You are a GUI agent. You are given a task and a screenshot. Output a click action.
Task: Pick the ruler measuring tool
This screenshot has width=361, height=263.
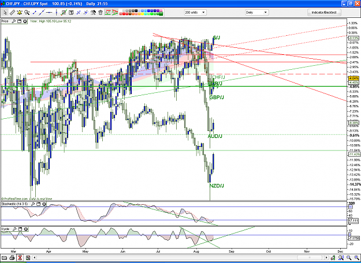12,13
